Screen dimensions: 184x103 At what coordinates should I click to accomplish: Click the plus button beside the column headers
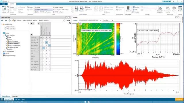(38, 23)
